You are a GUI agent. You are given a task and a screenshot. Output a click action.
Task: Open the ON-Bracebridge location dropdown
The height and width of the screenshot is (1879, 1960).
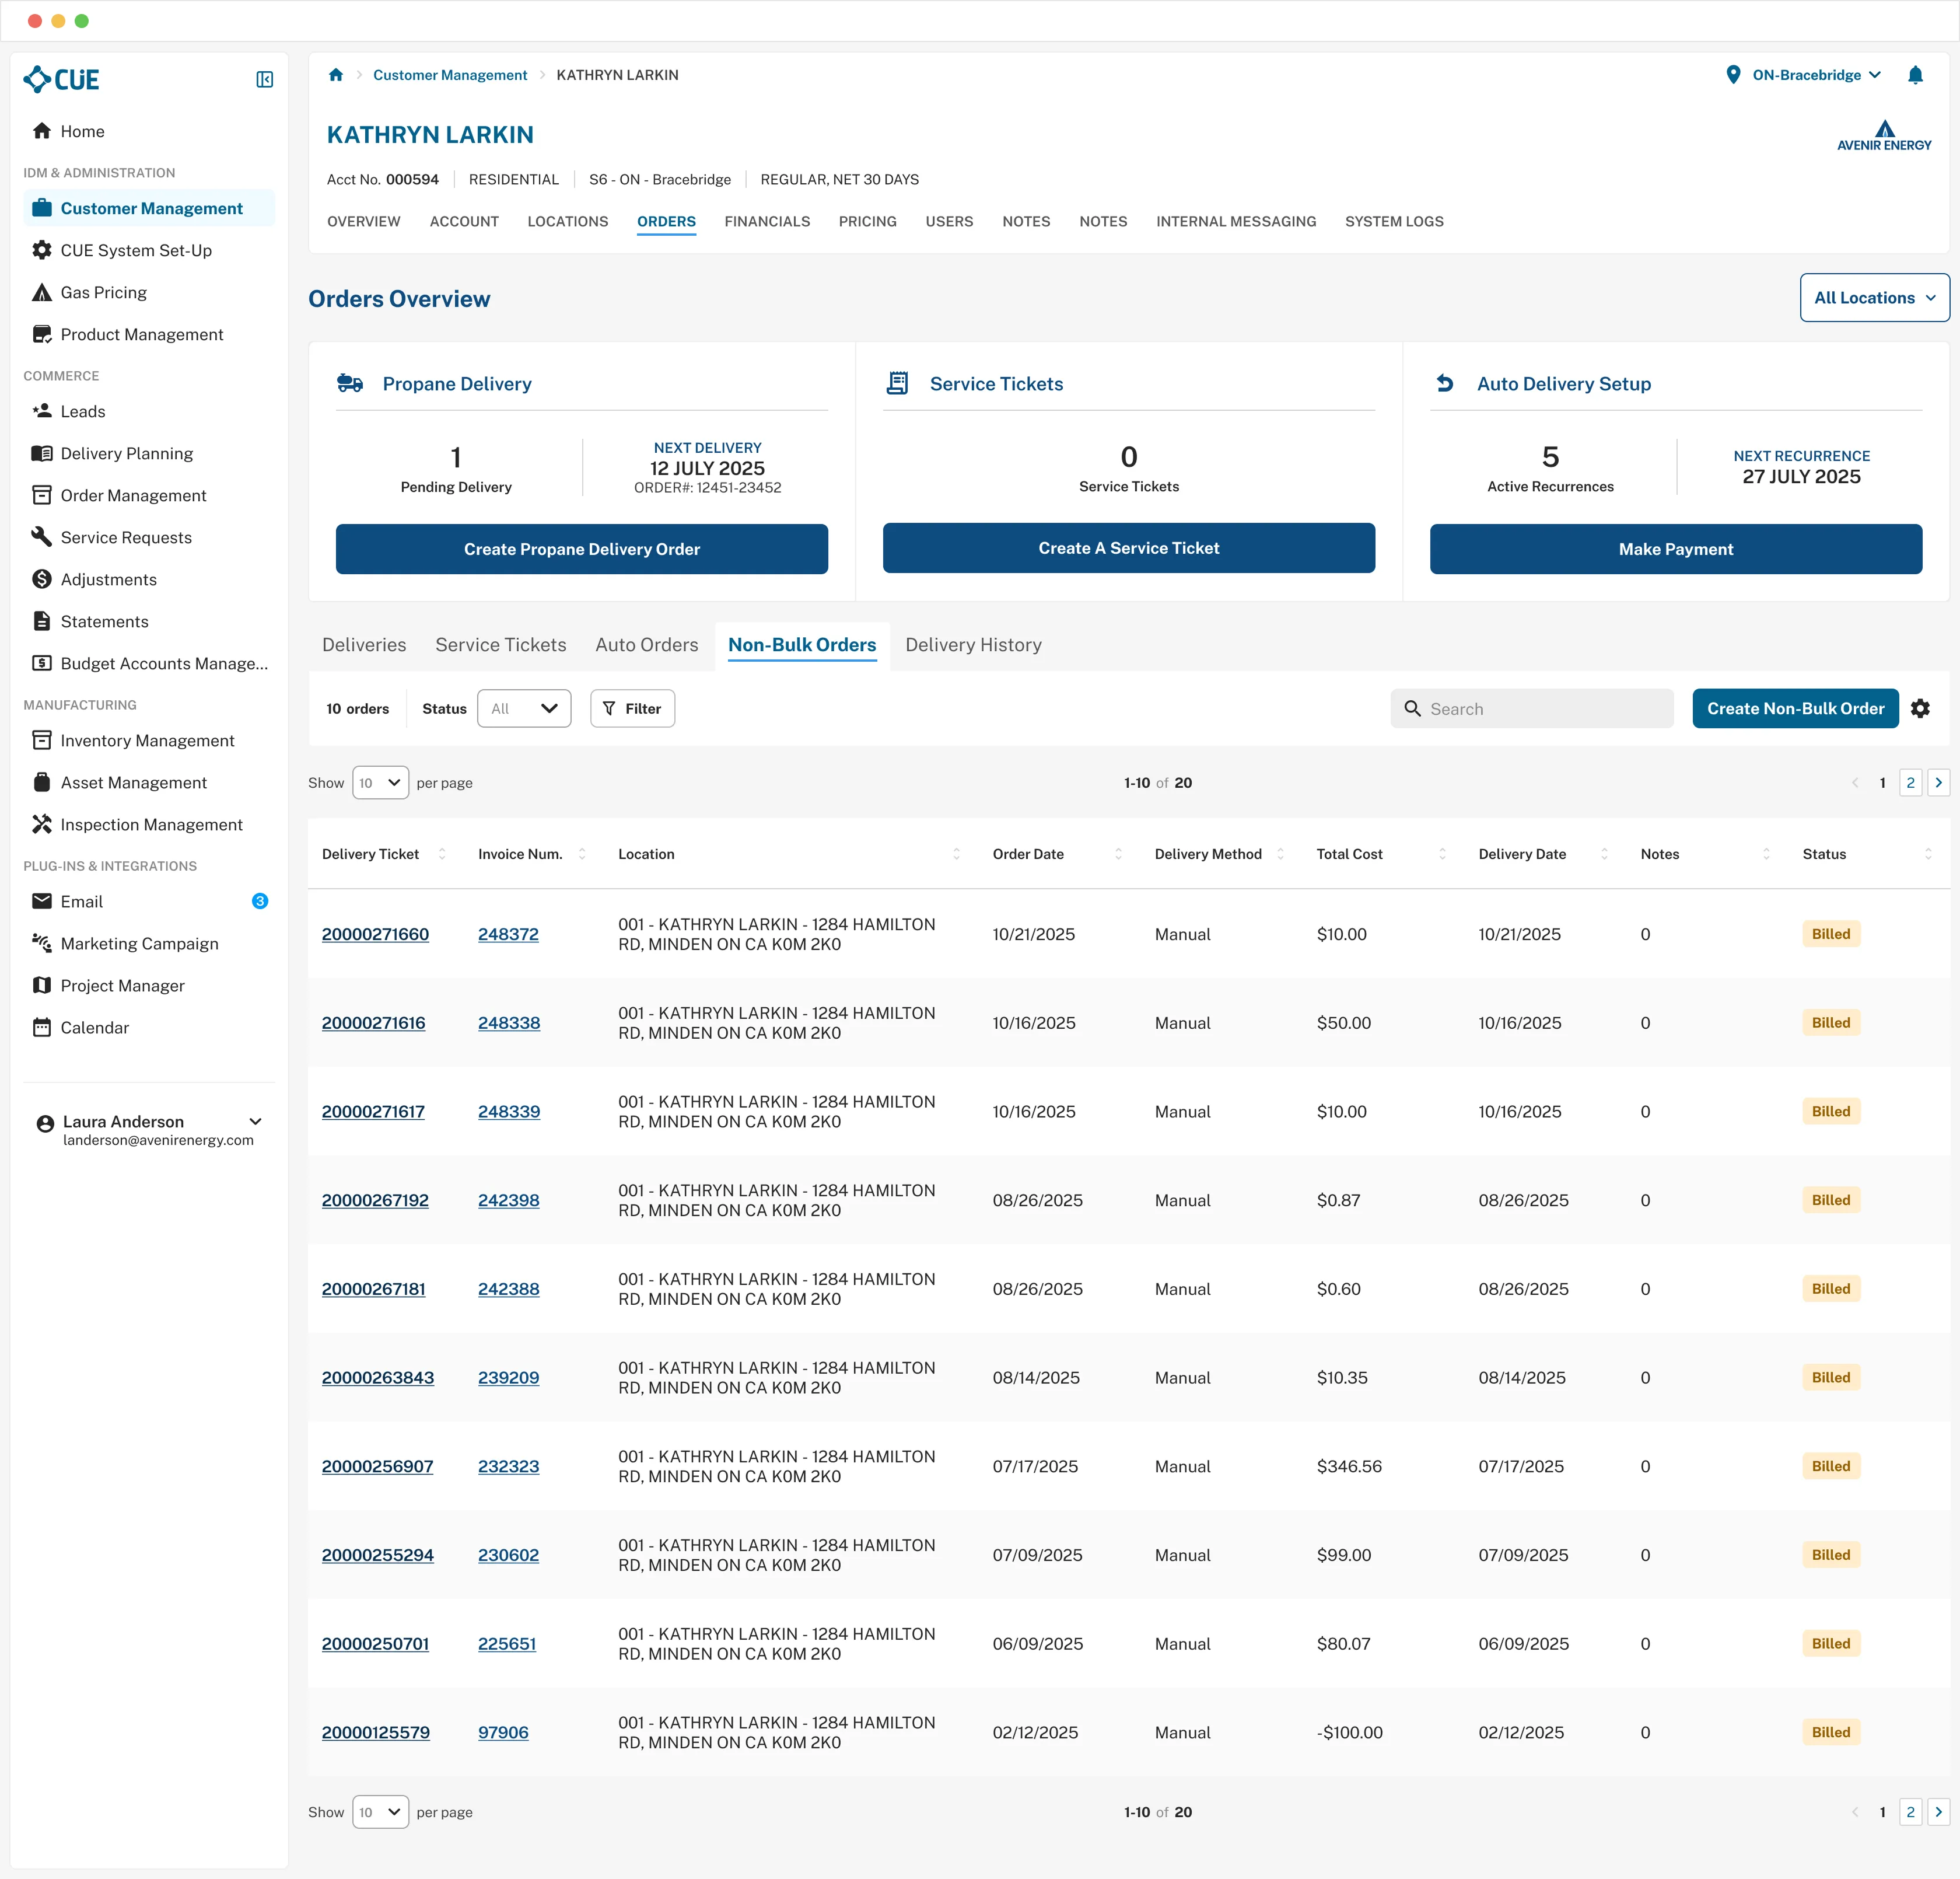(1816, 75)
